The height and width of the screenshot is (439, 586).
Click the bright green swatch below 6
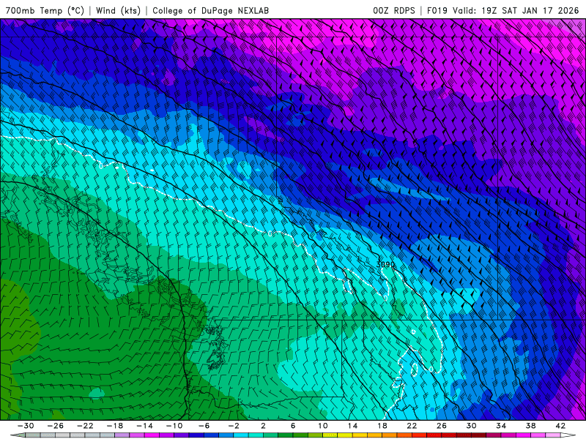point(300,435)
